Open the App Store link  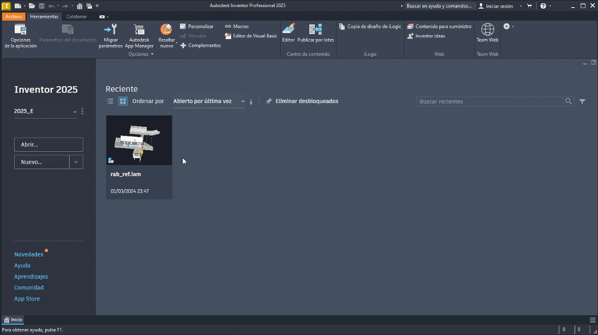pos(27,299)
